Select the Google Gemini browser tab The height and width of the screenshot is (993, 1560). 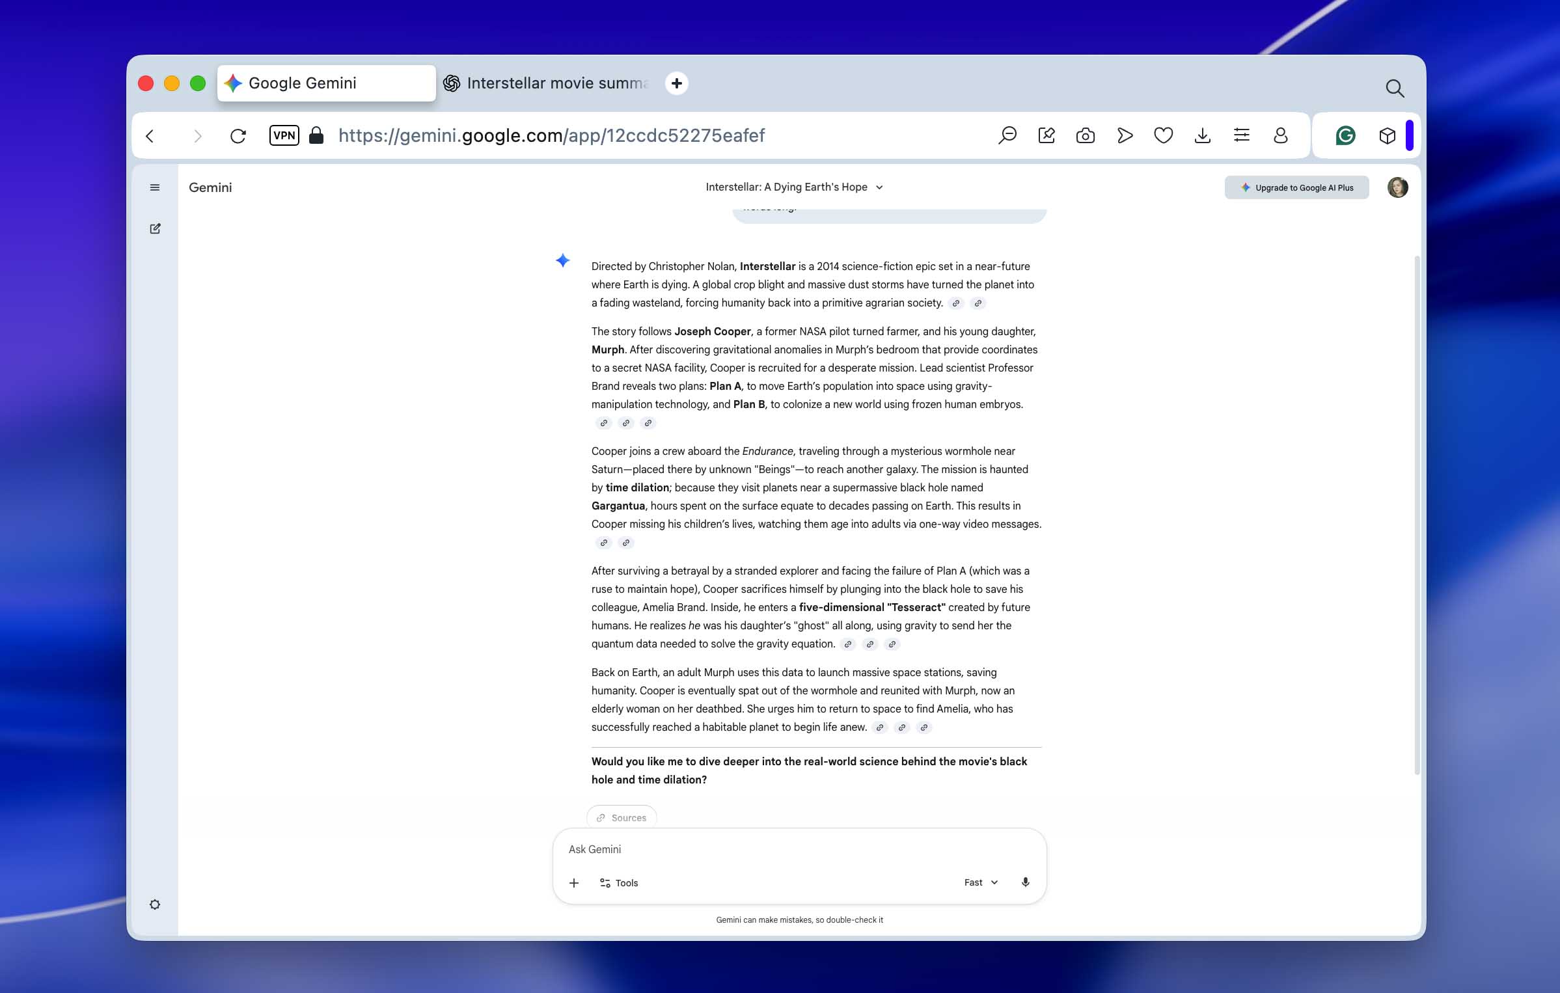327,83
